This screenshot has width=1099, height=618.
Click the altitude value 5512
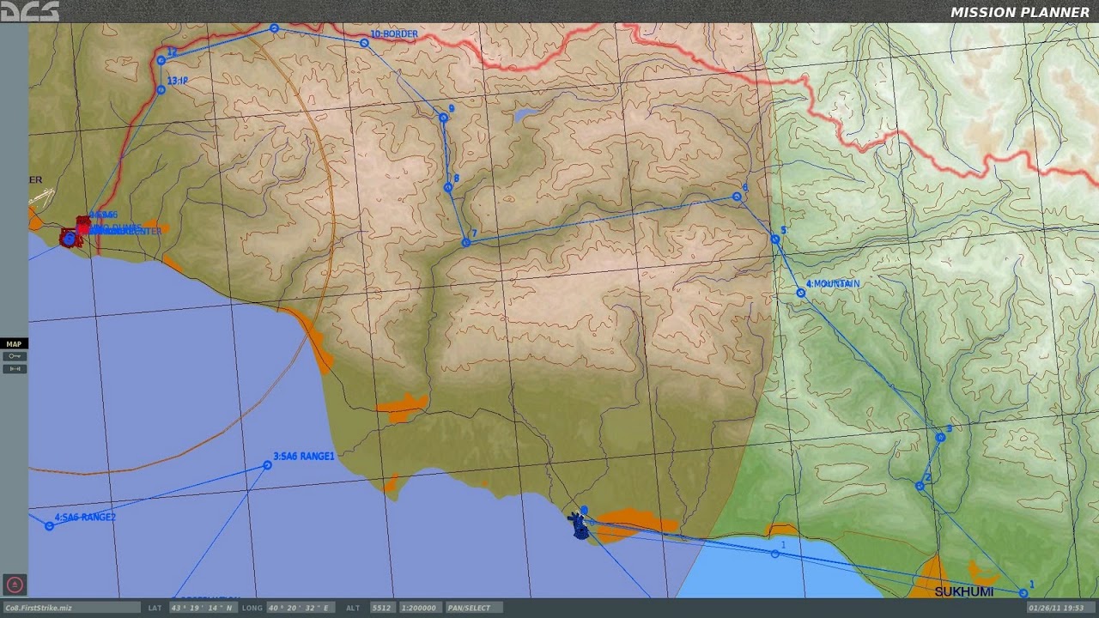coord(381,608)
